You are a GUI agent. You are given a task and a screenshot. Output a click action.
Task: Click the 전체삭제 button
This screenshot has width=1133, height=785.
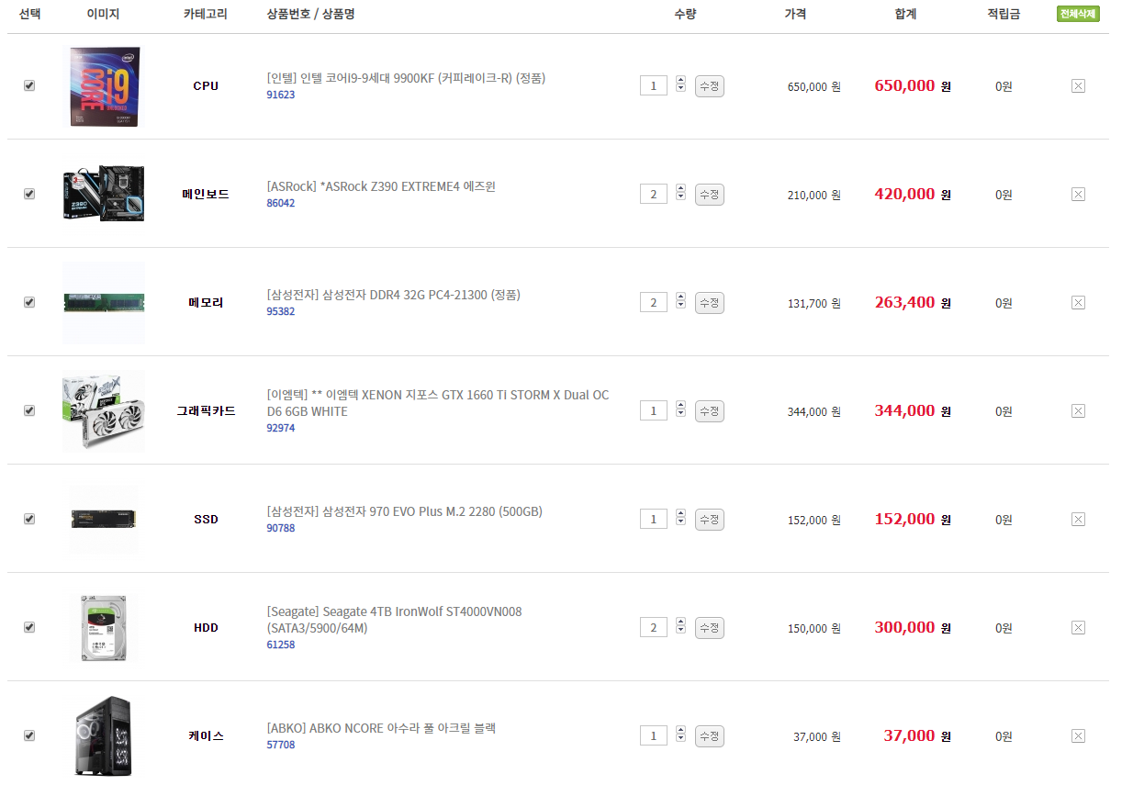point(1078,14)
